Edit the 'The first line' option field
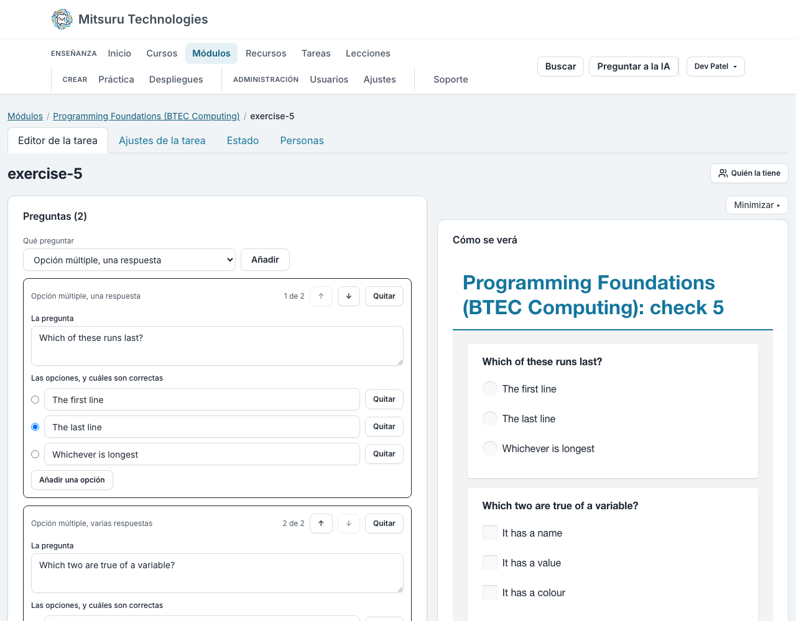Viewport: 796px width, 621px height. (x=202, y=399)
